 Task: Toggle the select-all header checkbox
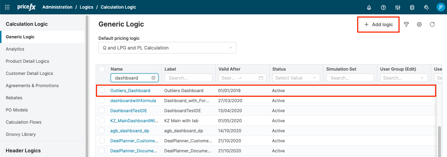click(102, 69)
